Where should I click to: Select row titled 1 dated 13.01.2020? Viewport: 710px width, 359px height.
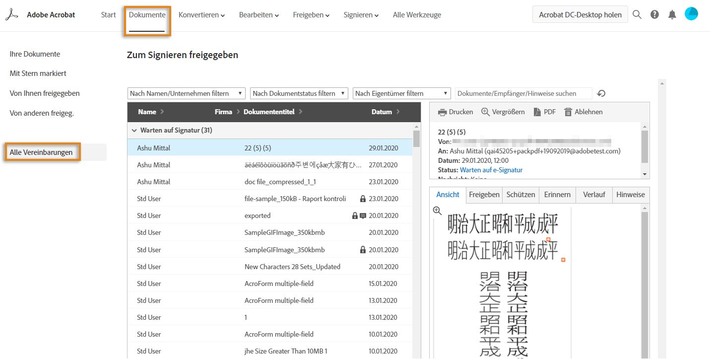coord(270,317)
